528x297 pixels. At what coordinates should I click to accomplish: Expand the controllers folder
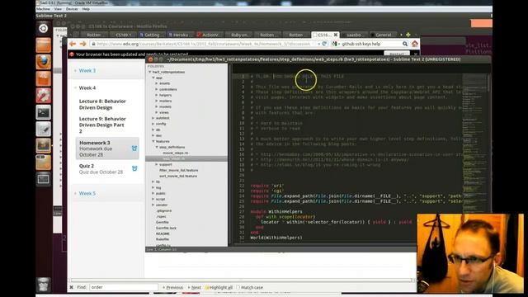pyautogui.click(x=157, y=89)
